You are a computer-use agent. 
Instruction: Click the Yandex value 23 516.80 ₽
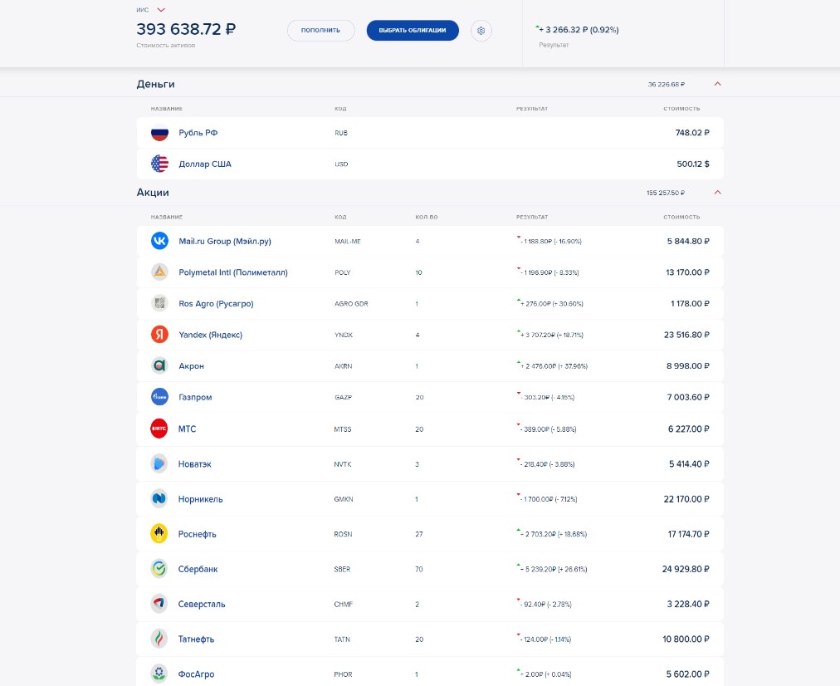[686, 335]
